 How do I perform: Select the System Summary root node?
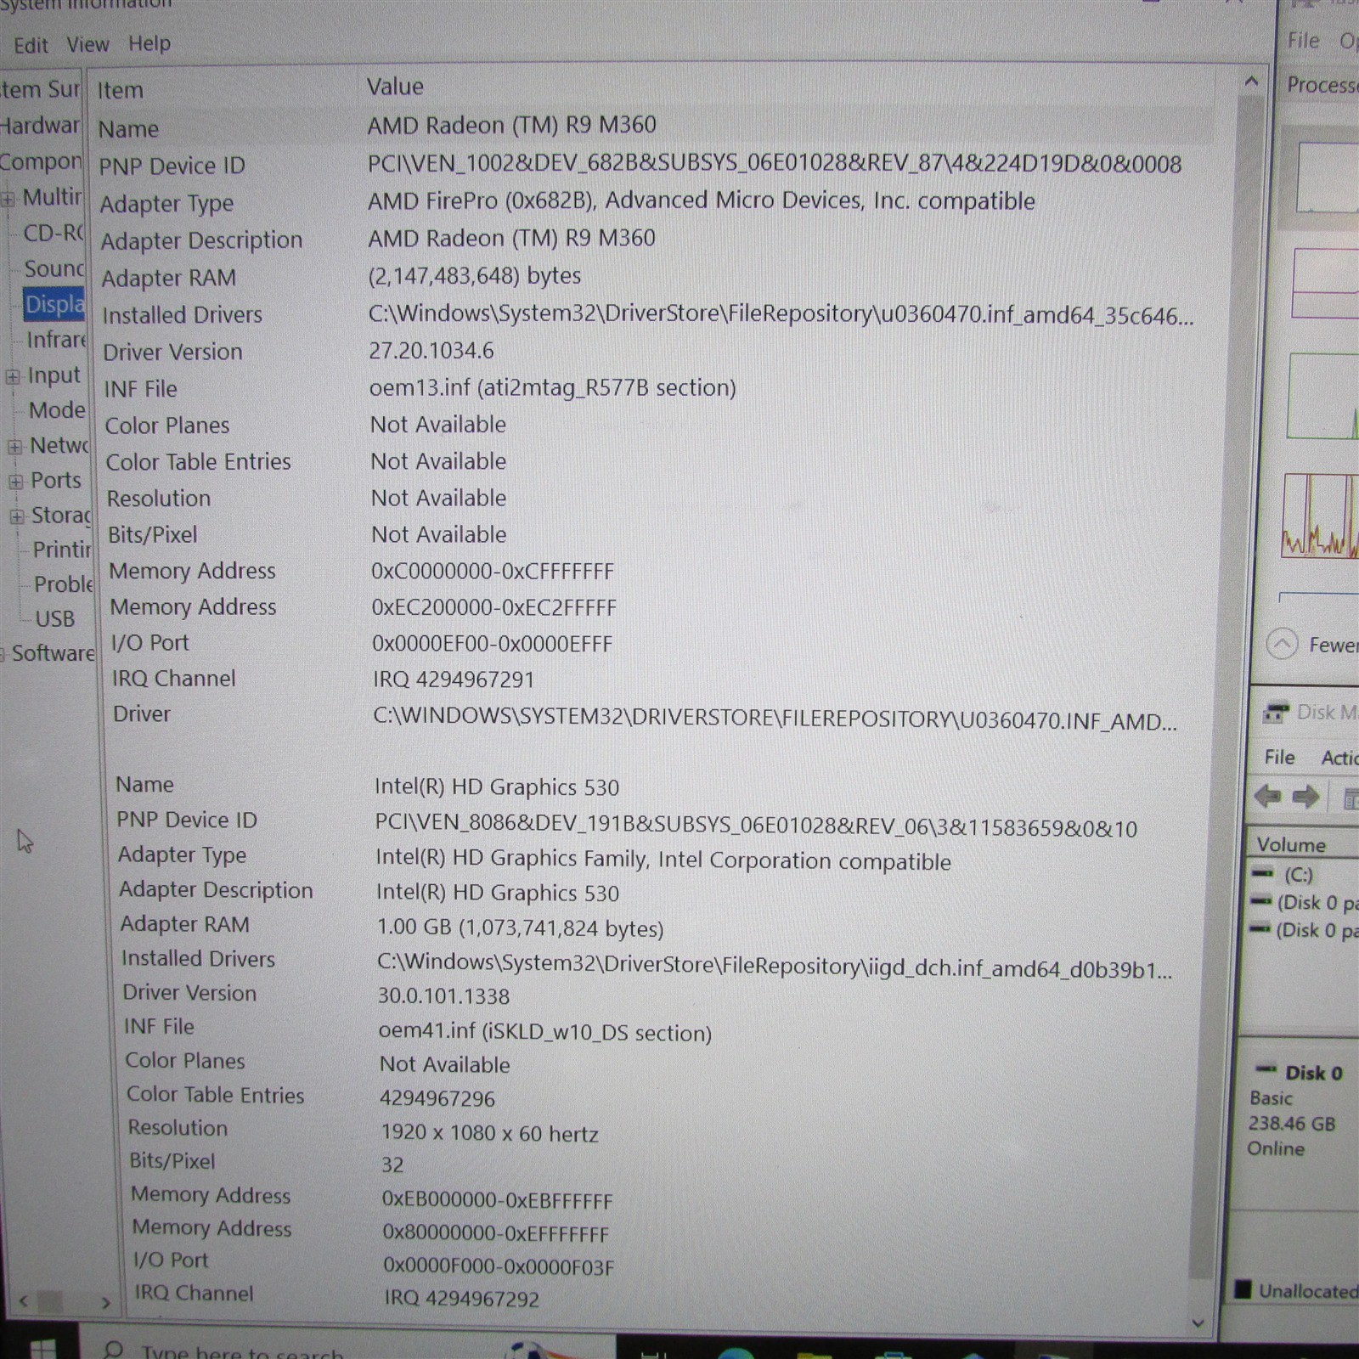click(x=40, y=89)
